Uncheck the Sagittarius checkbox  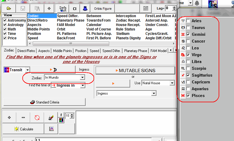coord(188,75)
